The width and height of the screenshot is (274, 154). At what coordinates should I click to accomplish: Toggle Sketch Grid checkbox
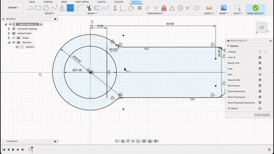(x=260, y=63)
